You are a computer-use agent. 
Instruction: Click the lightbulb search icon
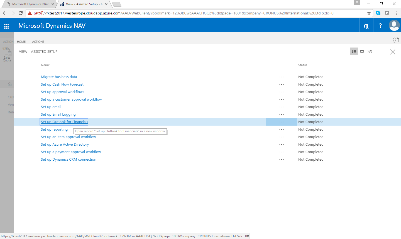pyautogui.click(x=395, y=40)
